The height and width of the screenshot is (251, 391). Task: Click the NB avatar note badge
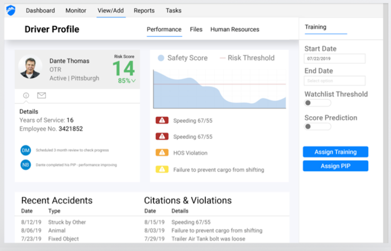26,165
